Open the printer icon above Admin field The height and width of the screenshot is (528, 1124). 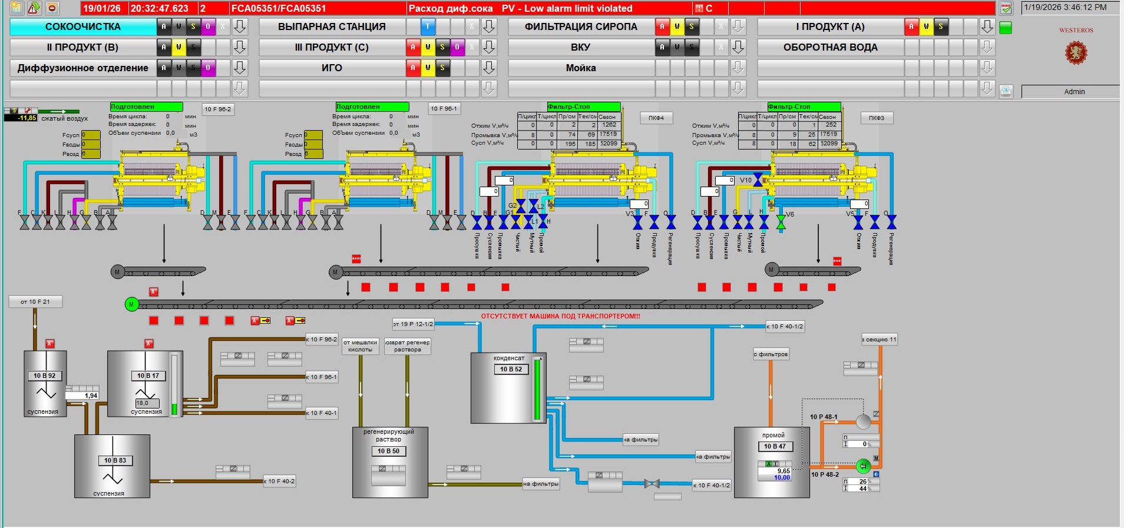click(1006, 91)
